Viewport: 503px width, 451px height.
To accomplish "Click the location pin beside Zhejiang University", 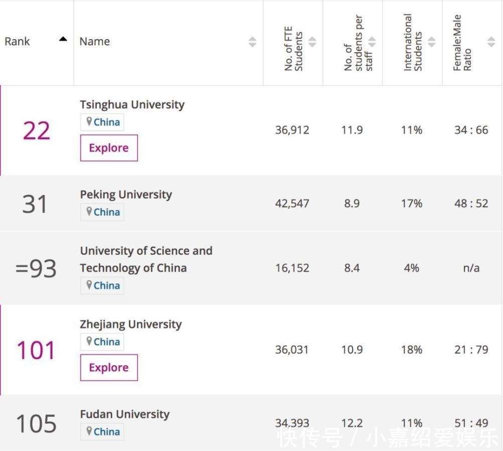I will (90, 342).
